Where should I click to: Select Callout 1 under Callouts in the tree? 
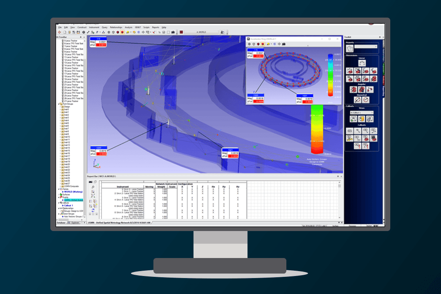tap(68, 205)
